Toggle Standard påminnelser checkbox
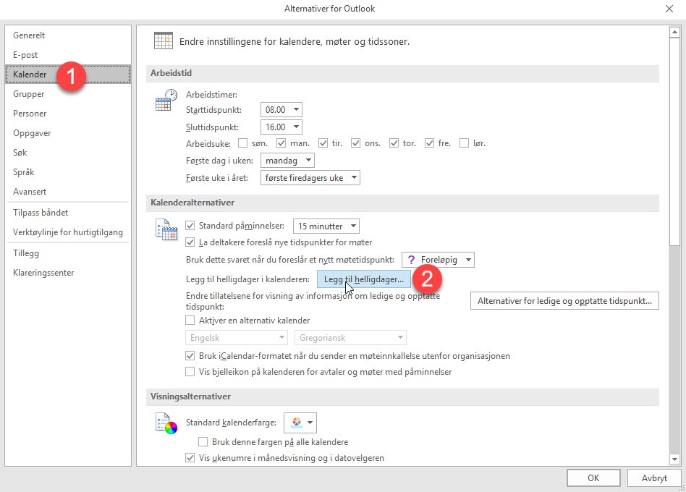Screen dimensions: 686x492 click(190, 226)
